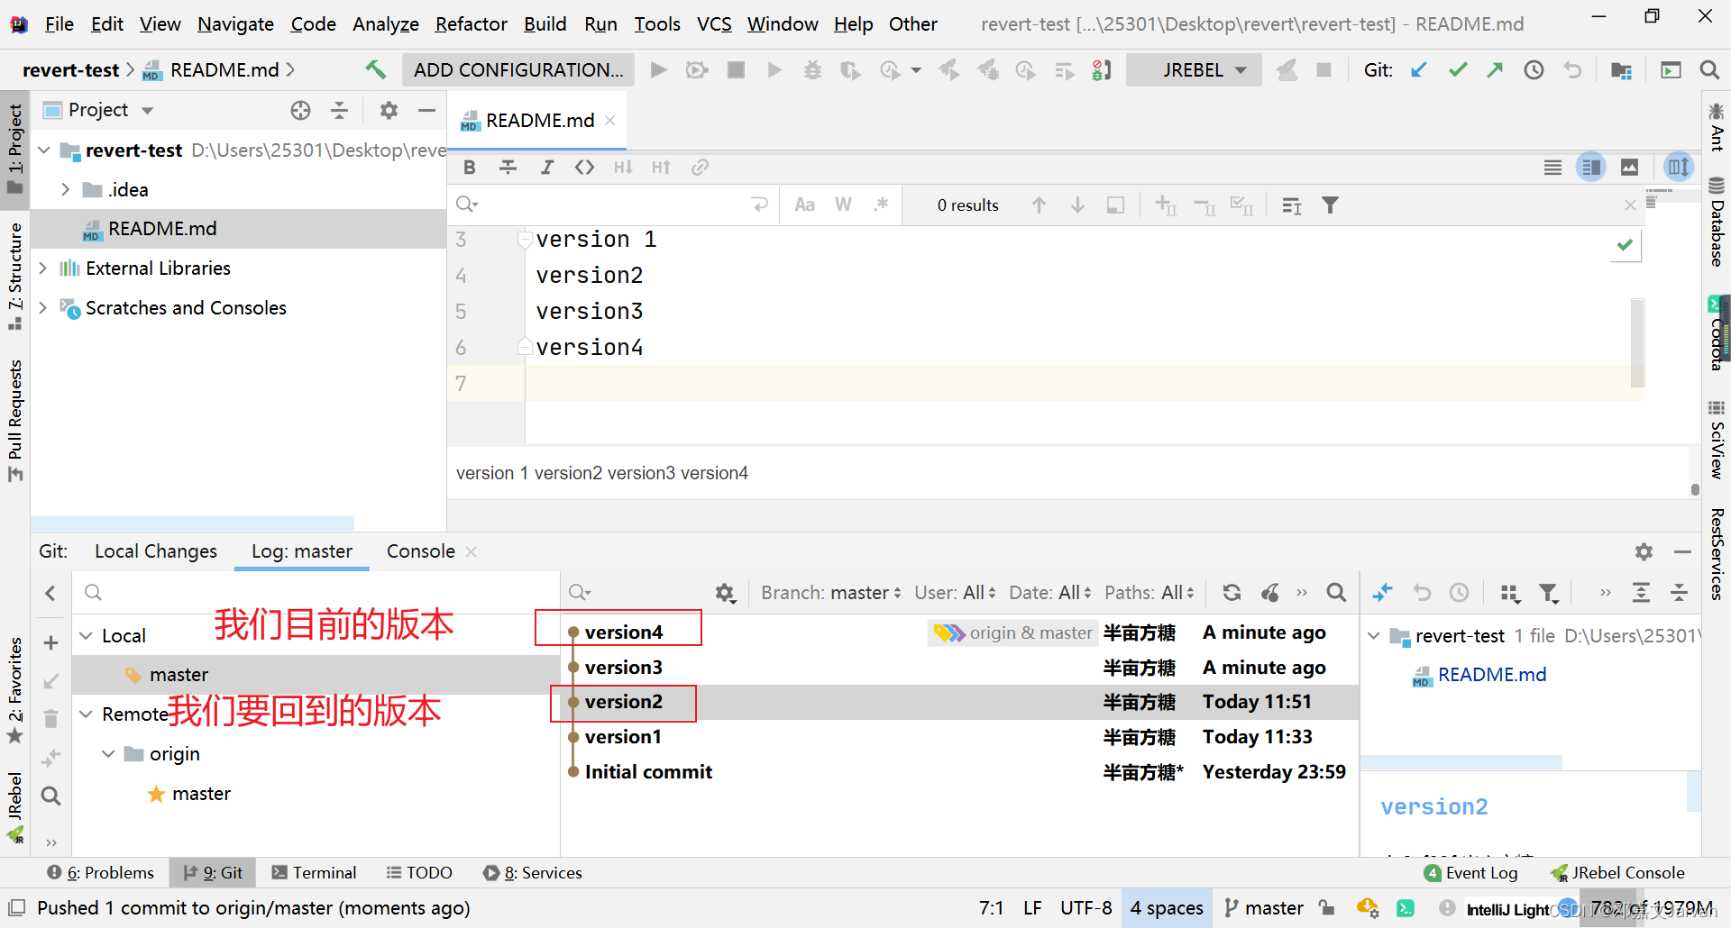Collapse all in Project panel
The height and width of the screenshot is (928, 1731).
pos(340,110)
